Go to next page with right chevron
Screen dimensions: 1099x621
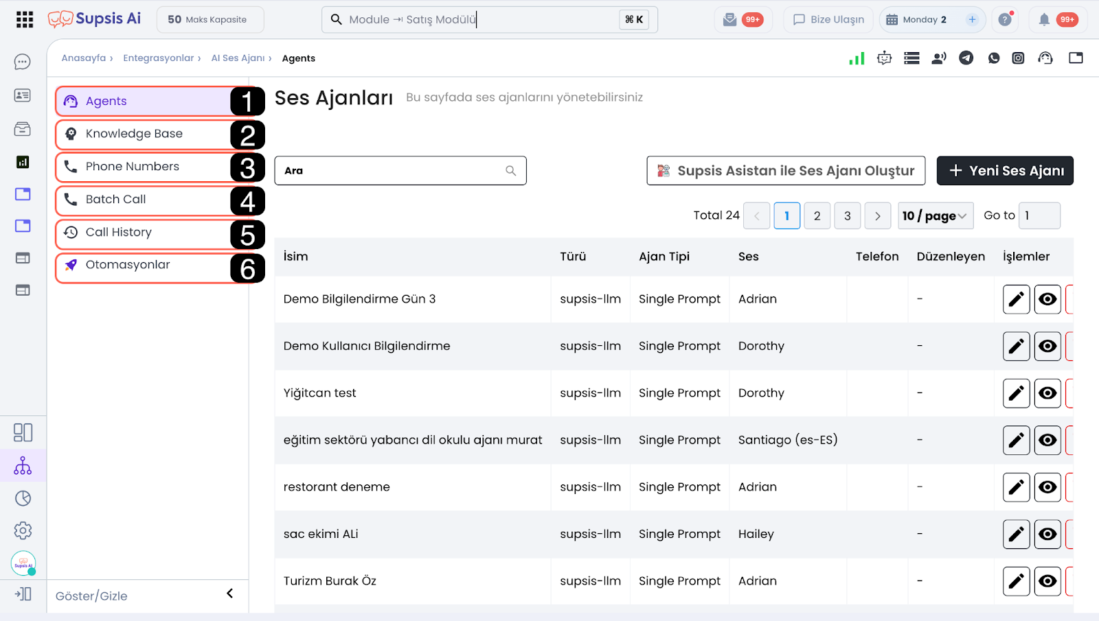click(877, 216)
